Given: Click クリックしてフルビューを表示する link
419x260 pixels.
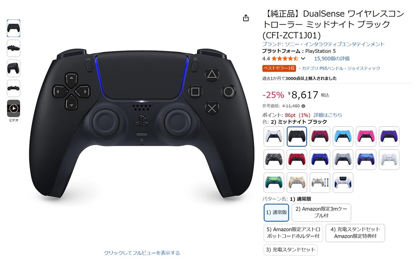Looking at the screenshot, I should pyautogui.click(x=142, y=253).
